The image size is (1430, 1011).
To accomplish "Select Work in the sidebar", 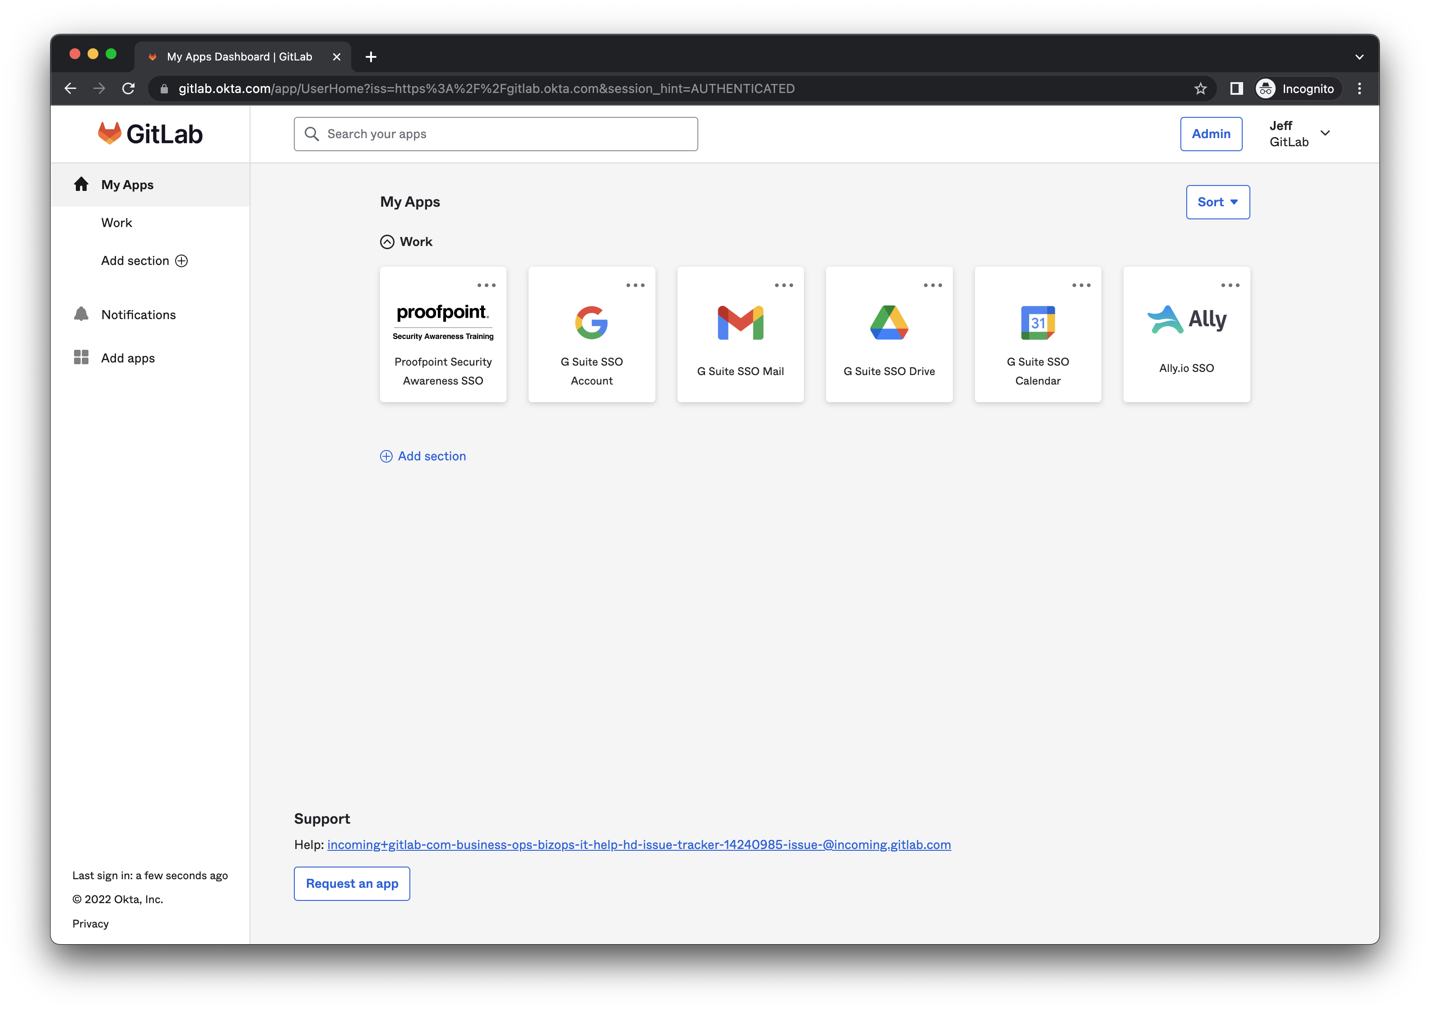I will point(116,223).
